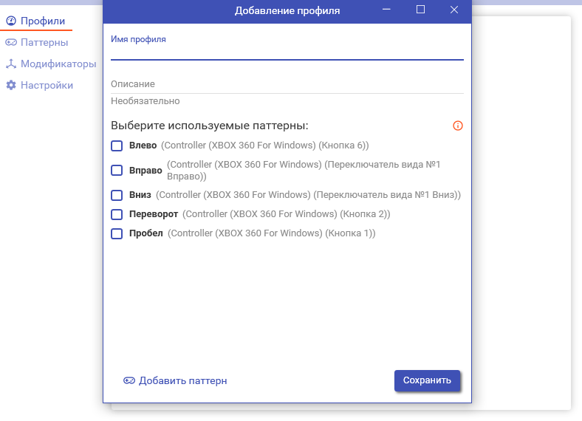
Task: Open the Паттерны section
Action: [44, 43]
